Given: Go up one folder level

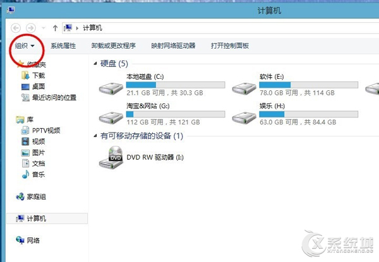Looking at the screenshot, I should click(x=55, y=28).
